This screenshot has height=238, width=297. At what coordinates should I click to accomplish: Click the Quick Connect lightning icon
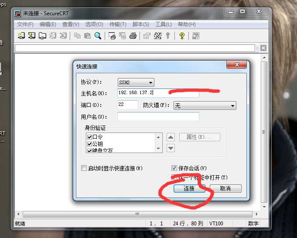[x=32, y=36]
